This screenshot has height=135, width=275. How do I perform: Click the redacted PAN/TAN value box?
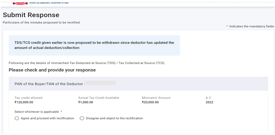pos(101,83)
